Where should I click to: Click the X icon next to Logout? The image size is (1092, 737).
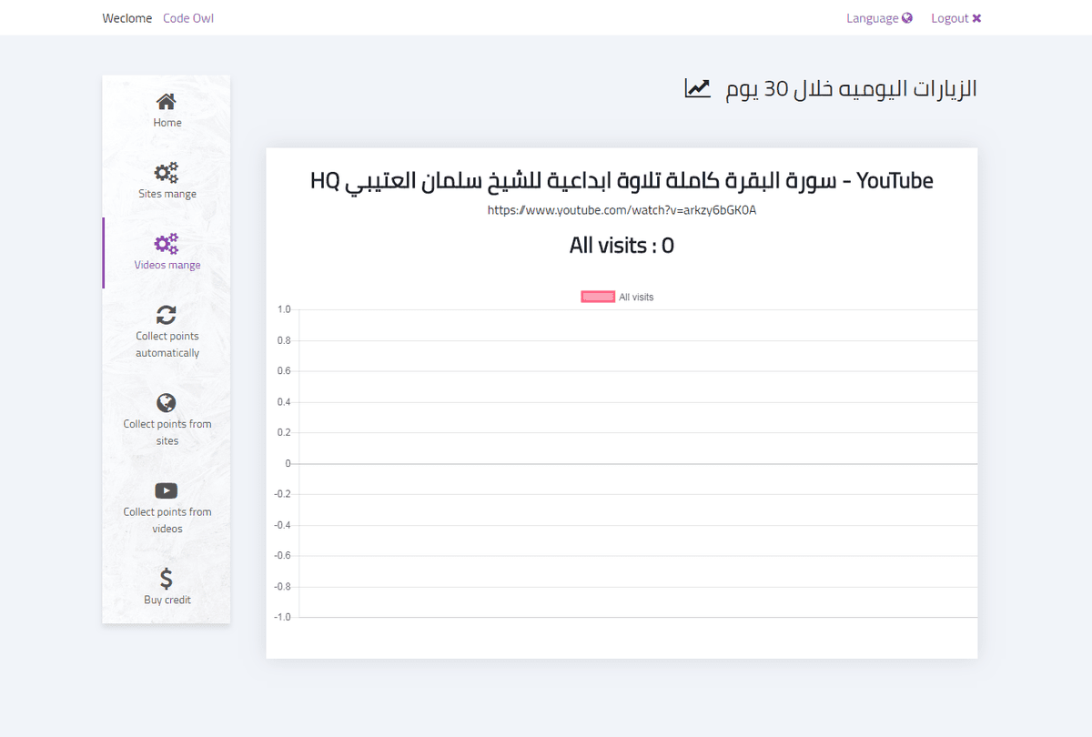[x=976, y=18]
